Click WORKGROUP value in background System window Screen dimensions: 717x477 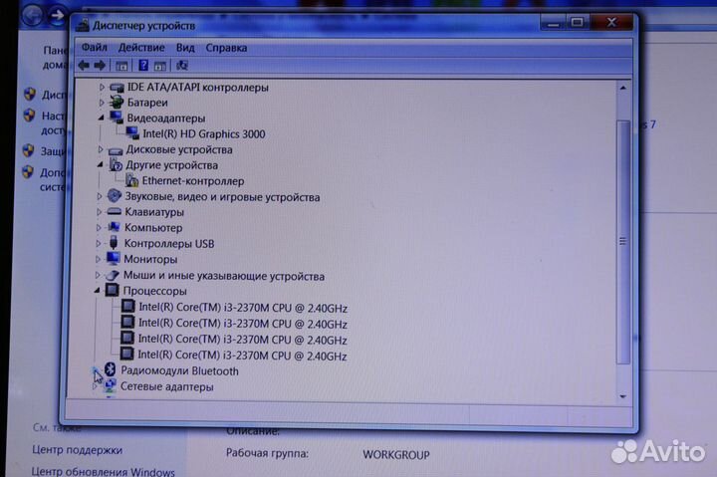coord(396,454)
